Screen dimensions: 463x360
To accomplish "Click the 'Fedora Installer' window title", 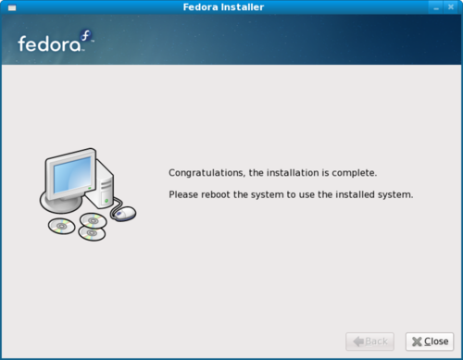I will 223,7.
